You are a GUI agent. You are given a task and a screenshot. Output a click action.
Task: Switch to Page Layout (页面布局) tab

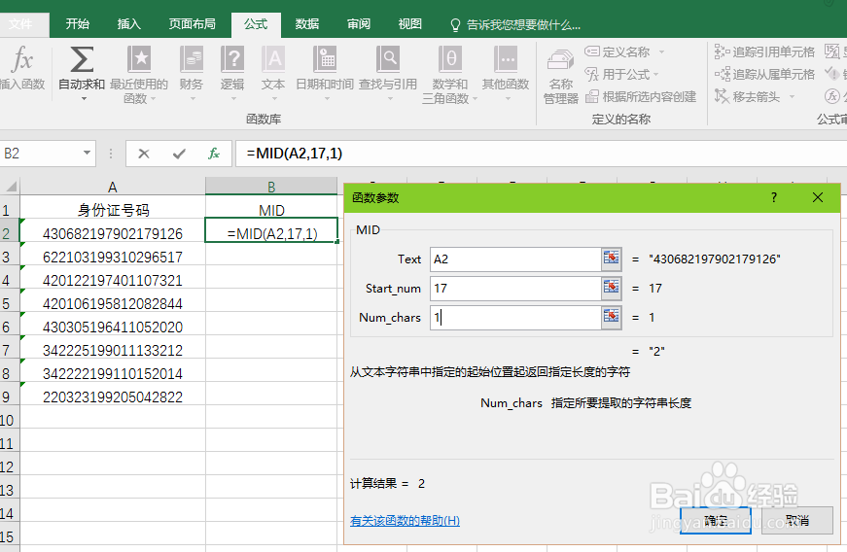193,24
